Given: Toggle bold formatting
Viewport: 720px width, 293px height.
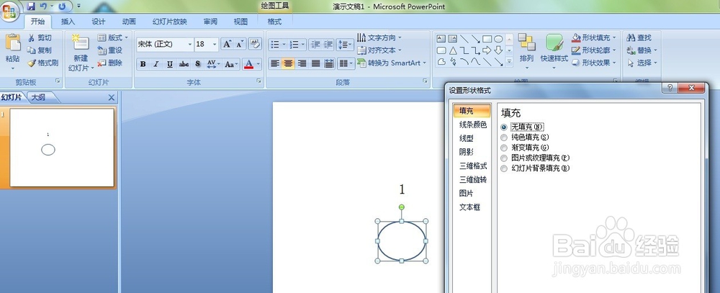Looking at the screenshot, I should pos(143,64).
